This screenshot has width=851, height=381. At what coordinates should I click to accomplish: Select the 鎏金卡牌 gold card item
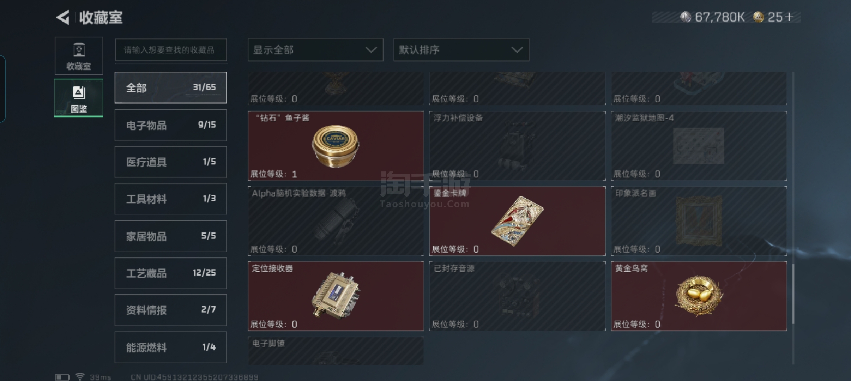tap(517, 221)
